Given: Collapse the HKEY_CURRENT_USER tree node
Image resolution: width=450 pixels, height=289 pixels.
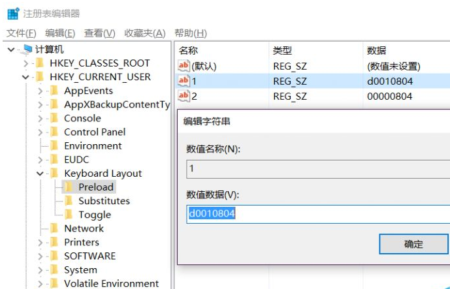Looking at the screenshot, I should [25, 77].
